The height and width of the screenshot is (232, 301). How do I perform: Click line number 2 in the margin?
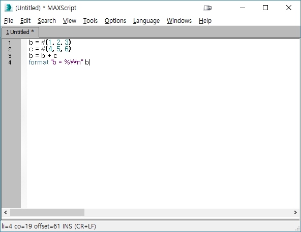[10, 49]
